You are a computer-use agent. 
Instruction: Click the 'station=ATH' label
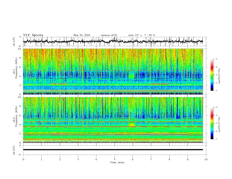[x=109, y=35]
